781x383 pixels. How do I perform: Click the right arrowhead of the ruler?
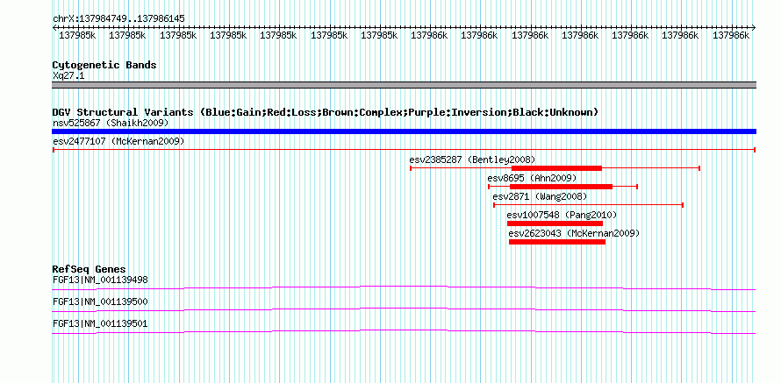click(x=754, y=27)
